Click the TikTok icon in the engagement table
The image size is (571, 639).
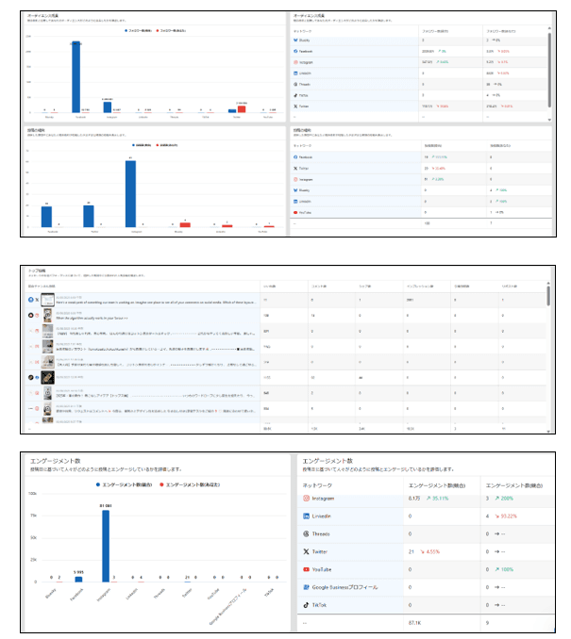click(x=306, y=605)
